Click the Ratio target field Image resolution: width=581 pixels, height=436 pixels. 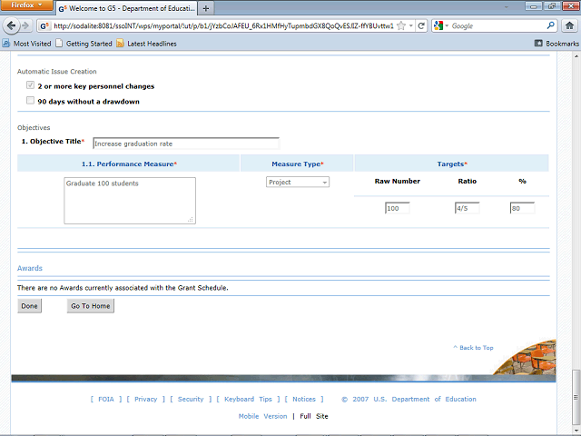coord(467,208)
